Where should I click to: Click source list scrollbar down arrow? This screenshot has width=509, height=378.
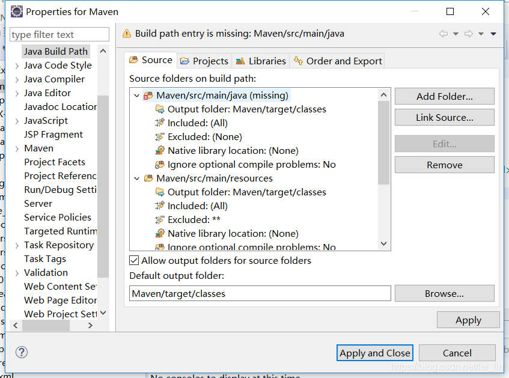click(383, 243)
